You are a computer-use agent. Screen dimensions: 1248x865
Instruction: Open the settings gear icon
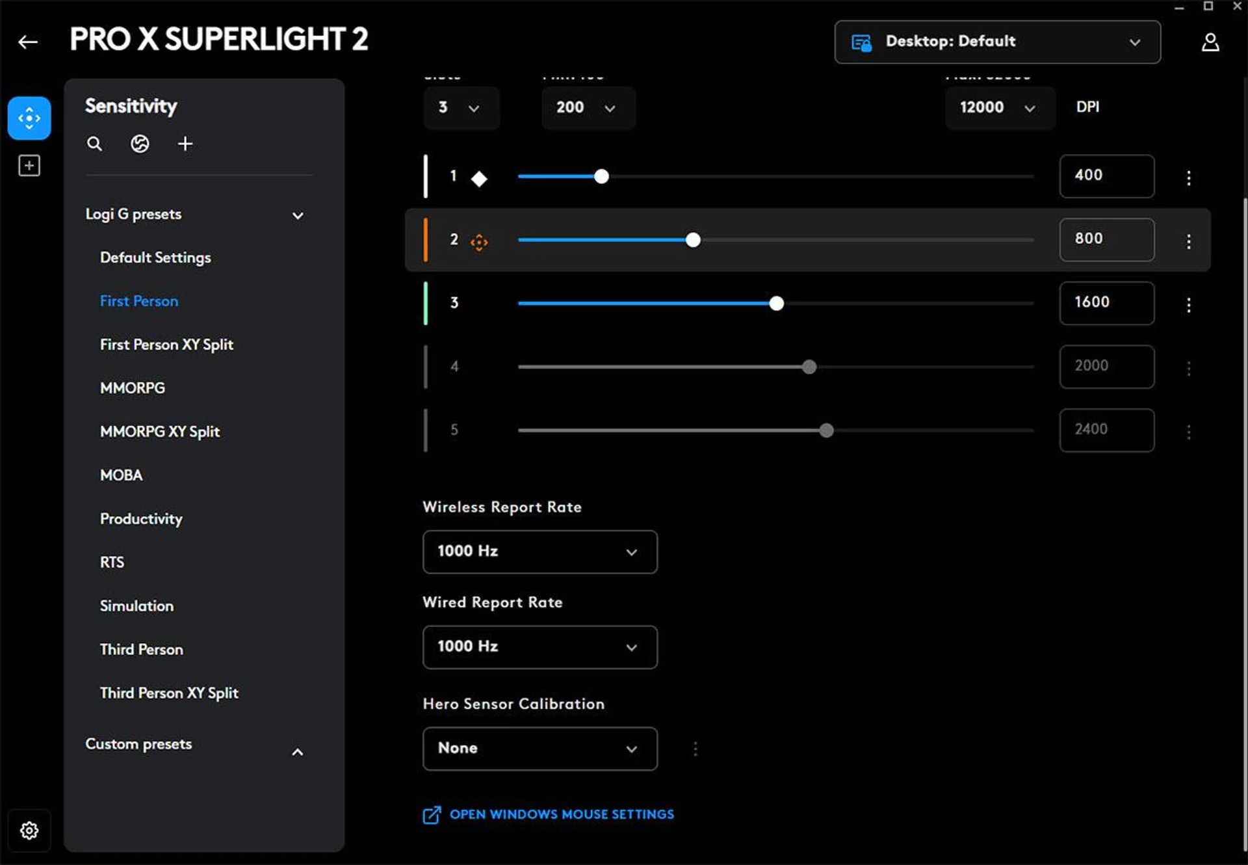coord(29,831)
